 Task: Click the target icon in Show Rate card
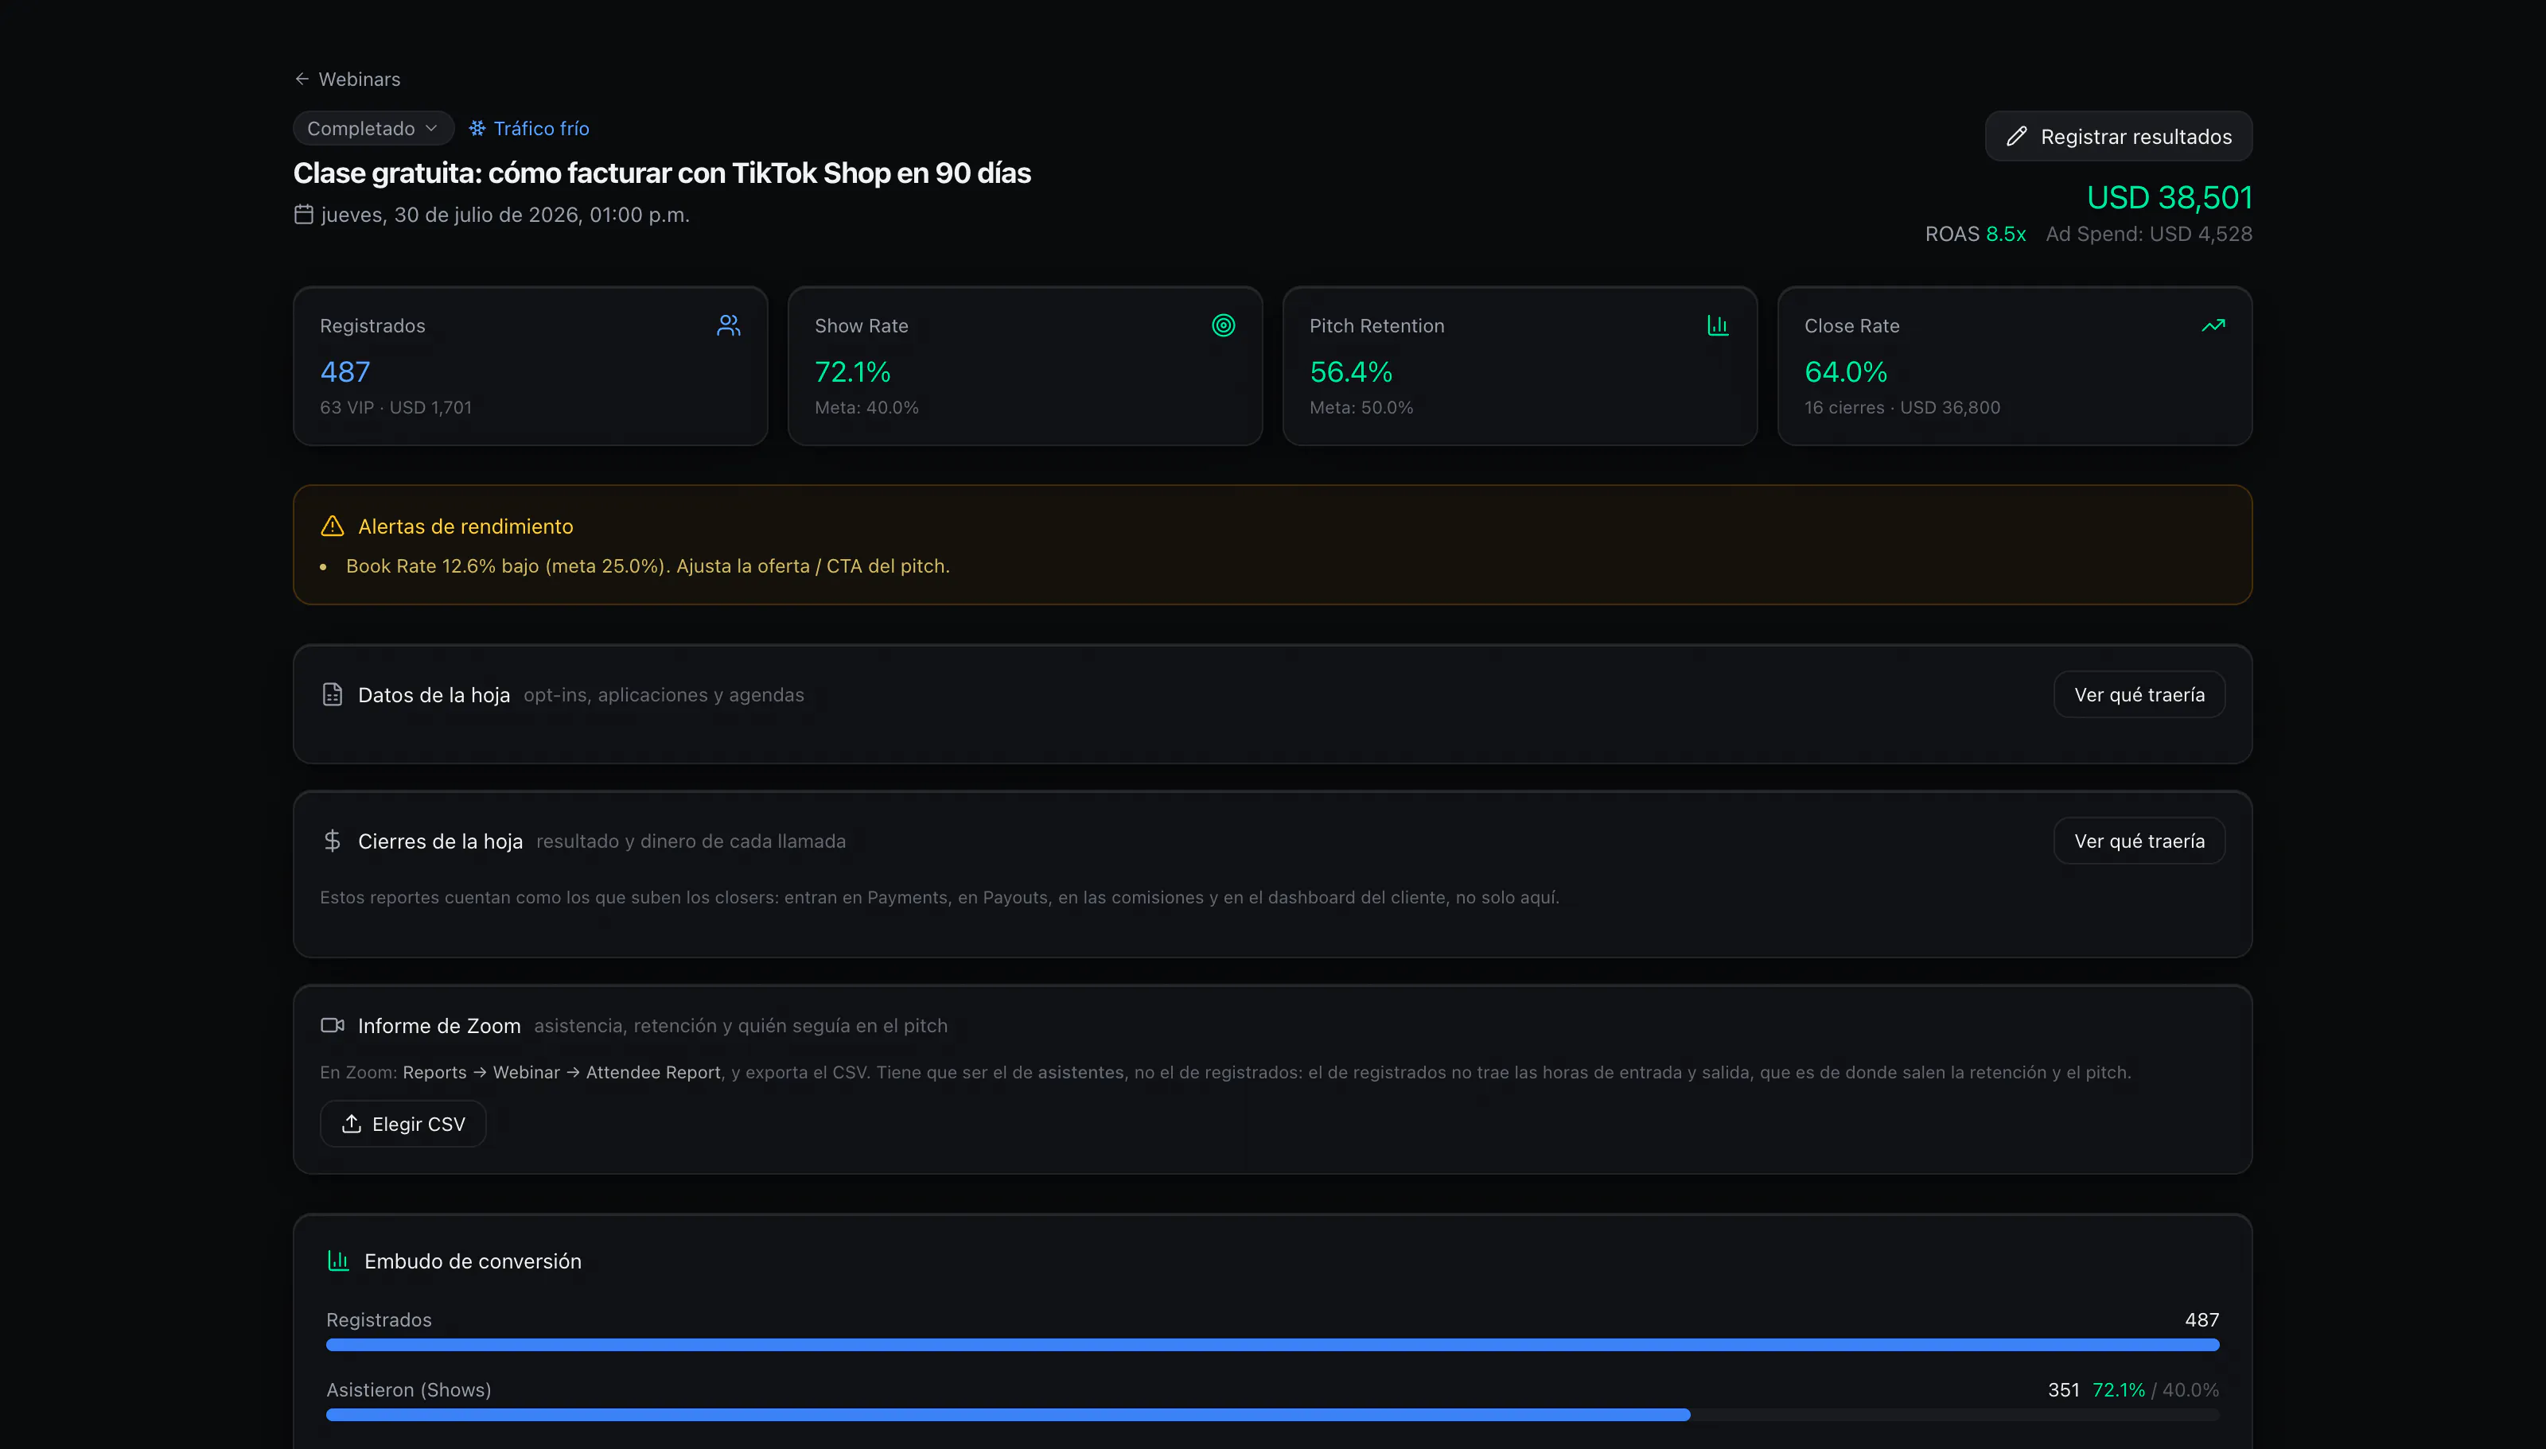point(1223,325)
